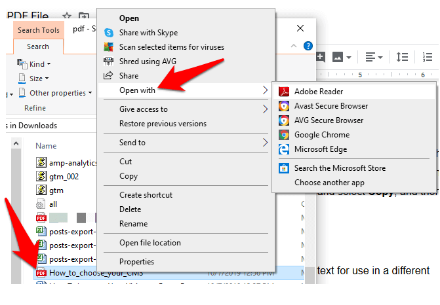Click the blue help question mark icon
The width and height of the screenshot is (440, 305).
tap(308, 46)
